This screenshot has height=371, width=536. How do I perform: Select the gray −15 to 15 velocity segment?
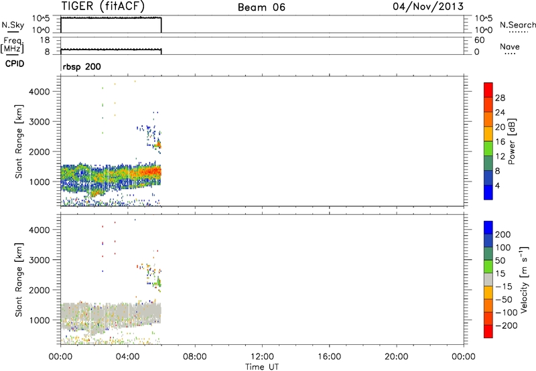point(488,280)
